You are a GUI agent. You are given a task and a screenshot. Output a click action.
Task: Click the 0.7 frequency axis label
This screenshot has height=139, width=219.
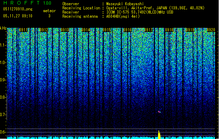(3, 115)
